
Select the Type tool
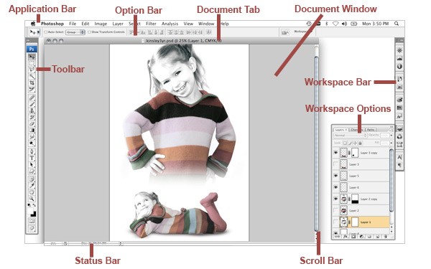32,158
